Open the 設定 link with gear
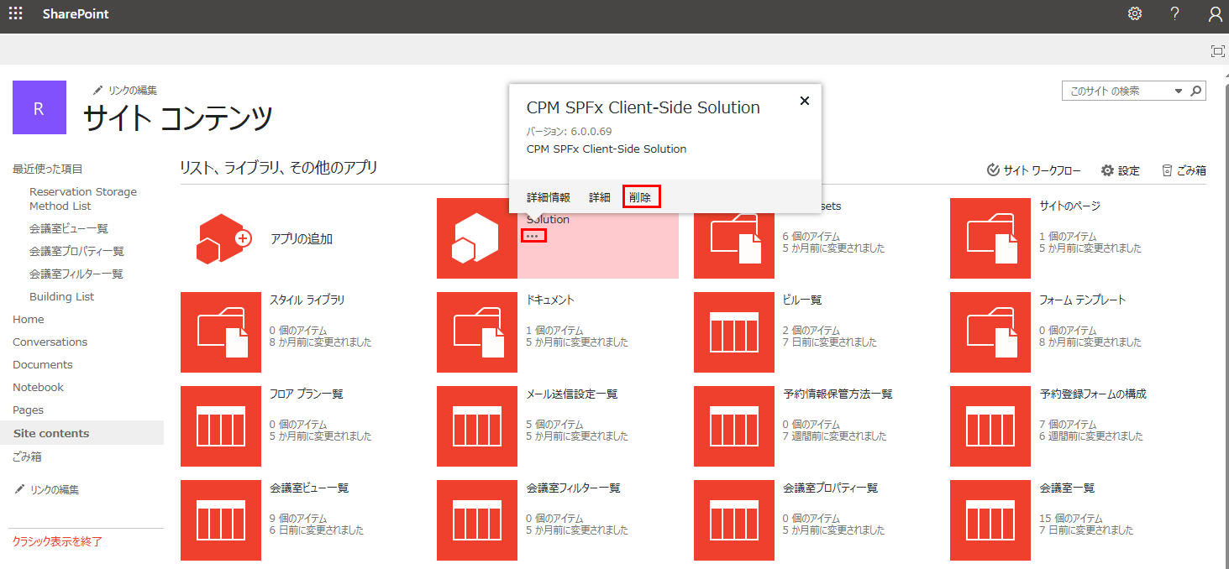 pos(1121,170)
